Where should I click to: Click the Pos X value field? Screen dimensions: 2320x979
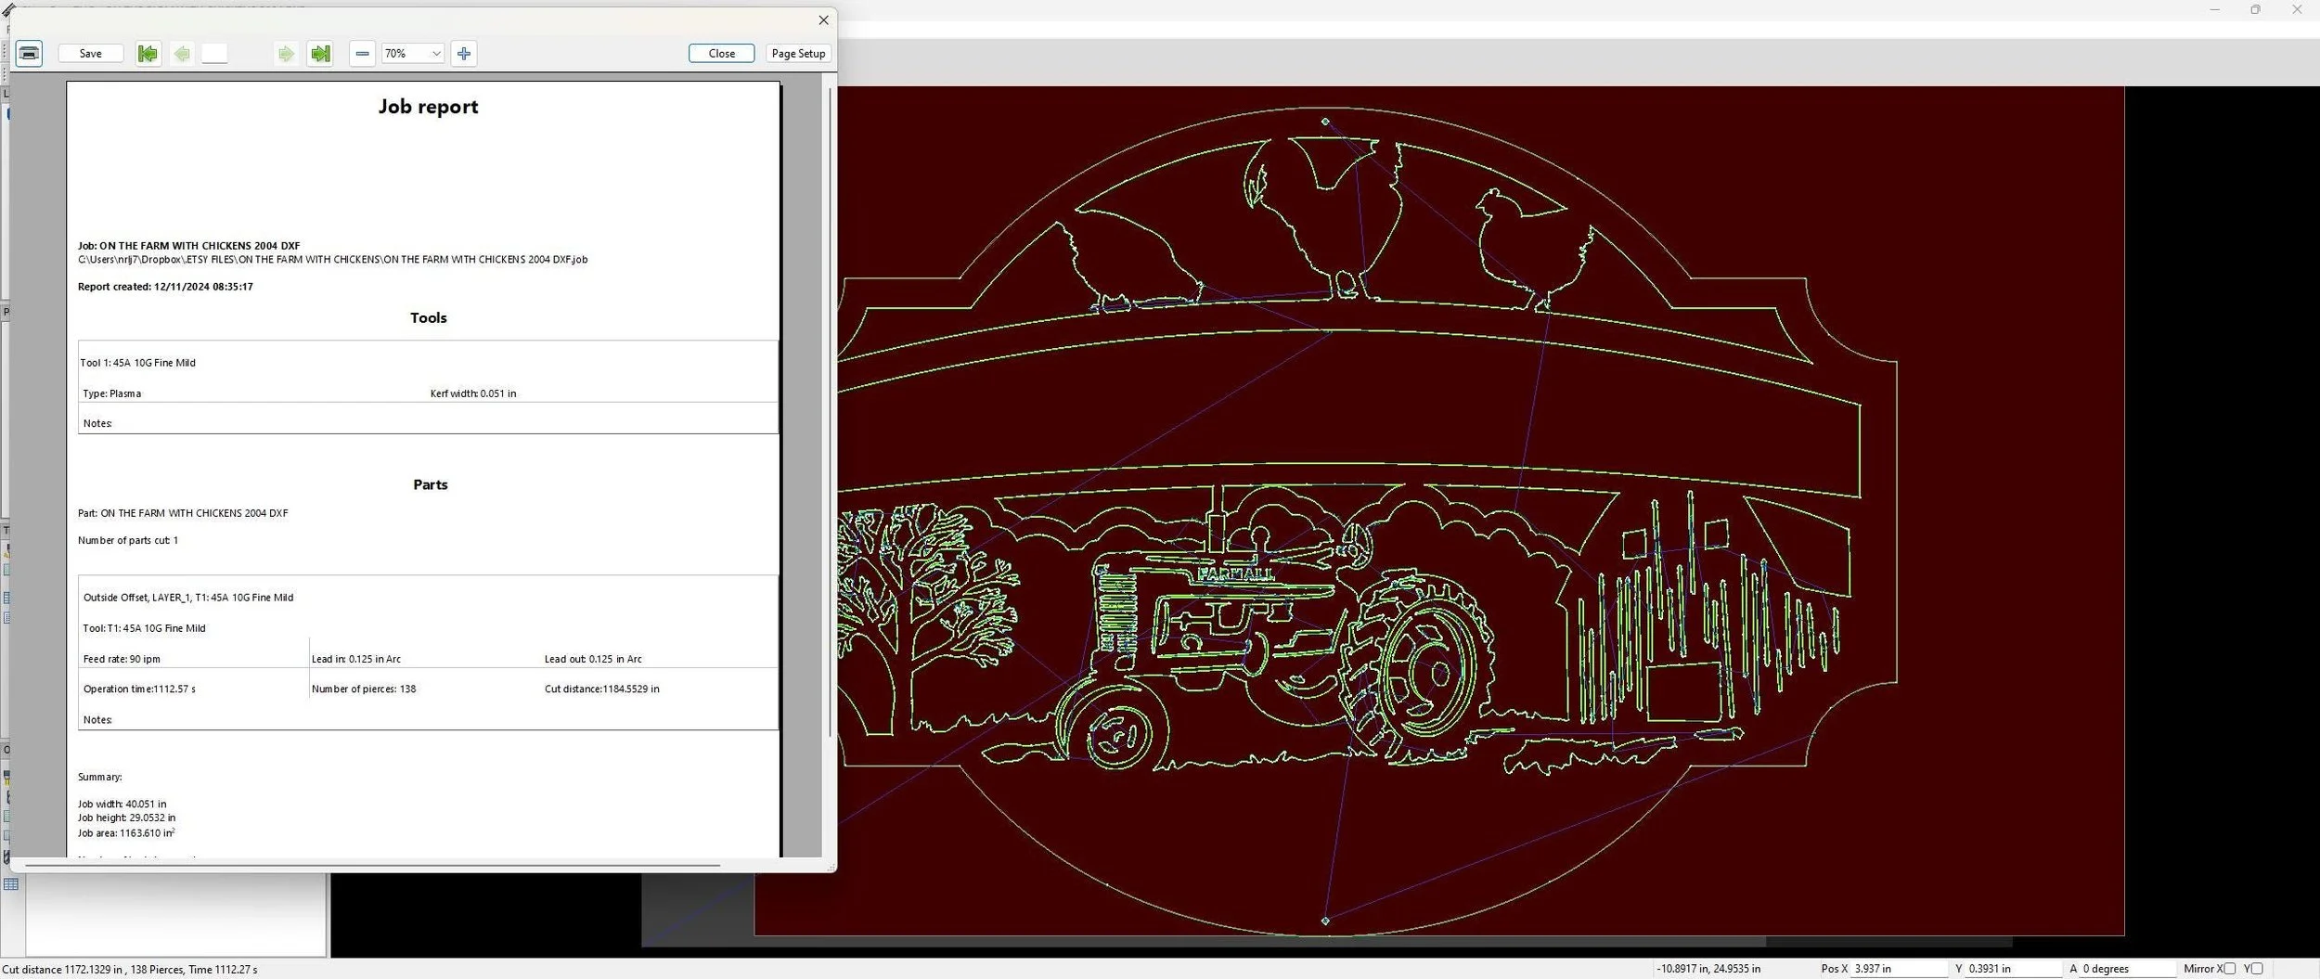(x=1899, y=969)
